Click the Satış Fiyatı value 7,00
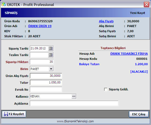Screen dimensions: 151x125 (x=130, y=31)
